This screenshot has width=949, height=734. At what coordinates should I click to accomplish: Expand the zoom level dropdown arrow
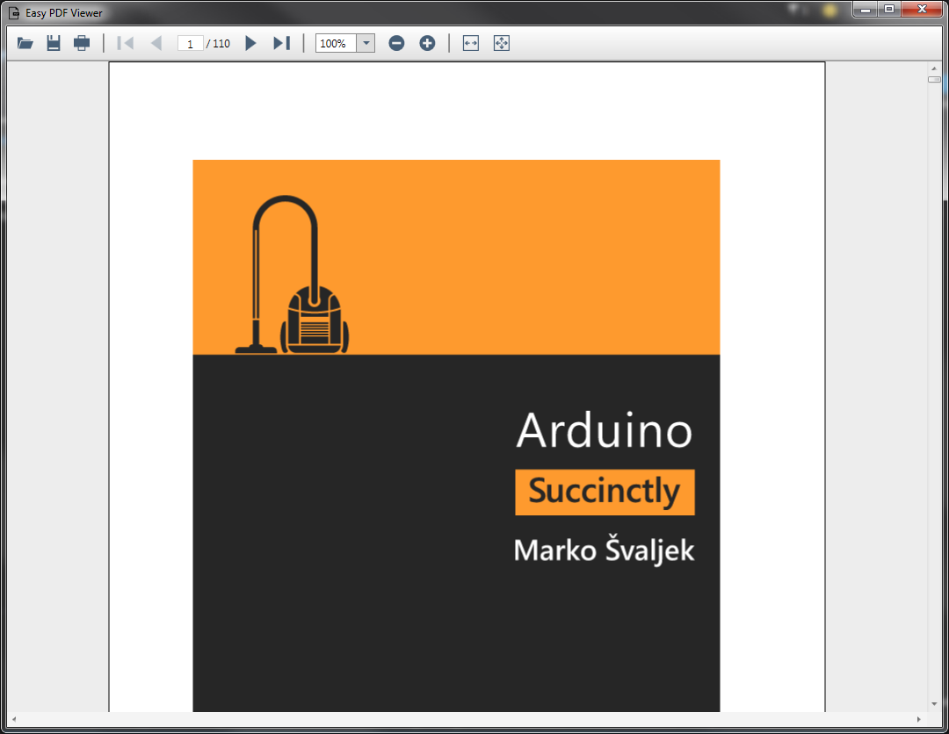tap(366, 43)
